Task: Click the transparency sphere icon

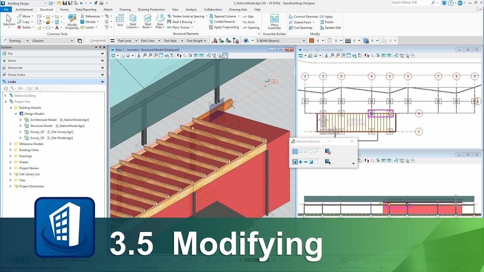Action: tap(366, 41)
